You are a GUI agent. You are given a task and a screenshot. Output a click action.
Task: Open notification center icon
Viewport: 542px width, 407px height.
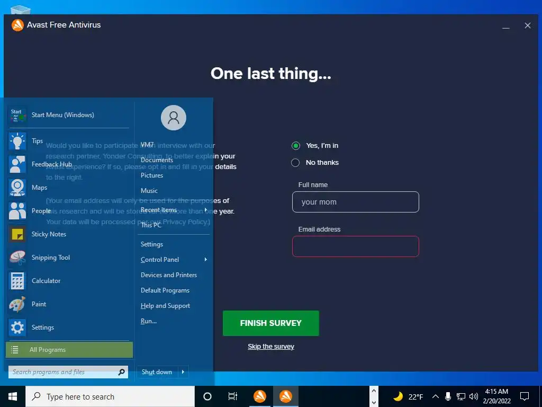(525, 396)
